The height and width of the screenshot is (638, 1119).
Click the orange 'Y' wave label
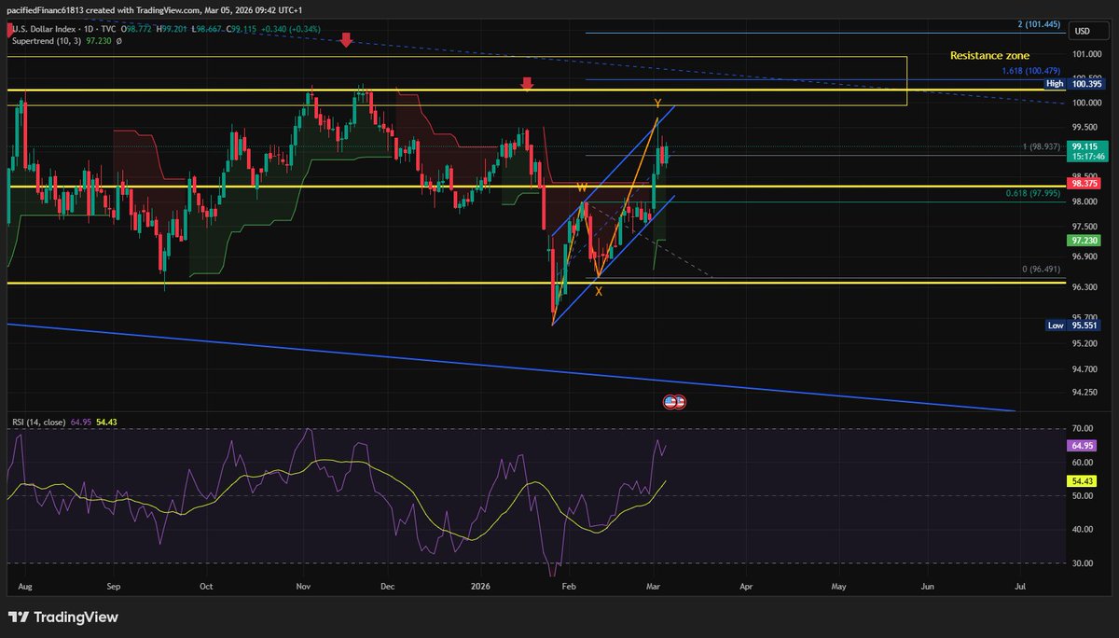(657, 103)
